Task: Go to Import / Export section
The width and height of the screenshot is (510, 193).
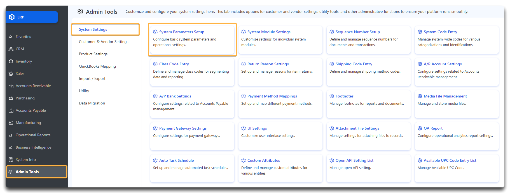Action: point(92,78)
